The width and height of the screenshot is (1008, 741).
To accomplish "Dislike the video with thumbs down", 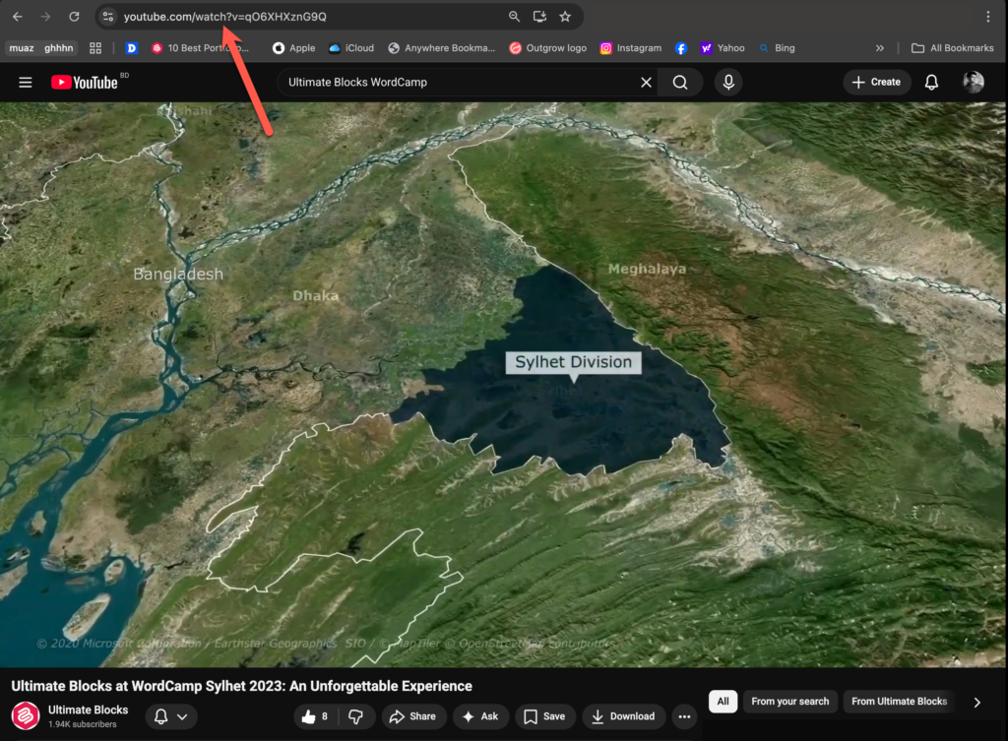I will 357,716.
